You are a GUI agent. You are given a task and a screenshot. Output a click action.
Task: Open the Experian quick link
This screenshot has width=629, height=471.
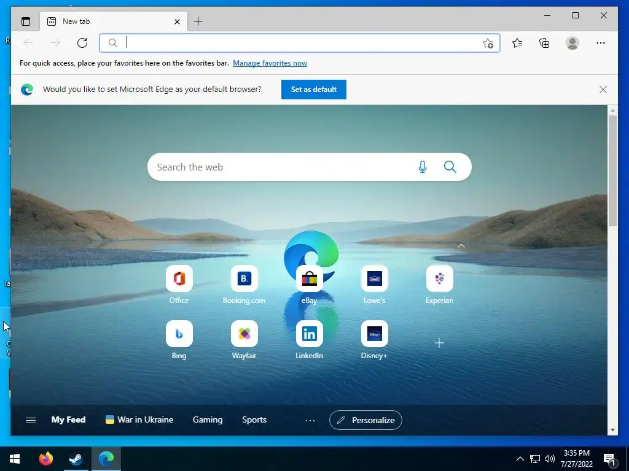click(439, 285)
